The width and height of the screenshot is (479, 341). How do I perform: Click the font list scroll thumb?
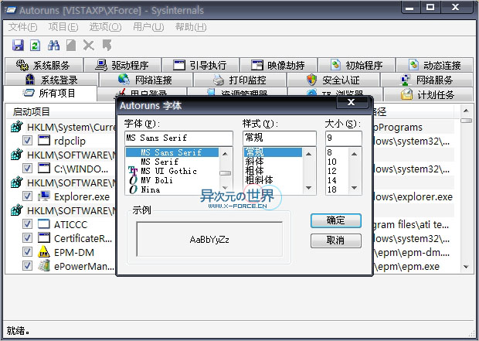pos(226,173)
